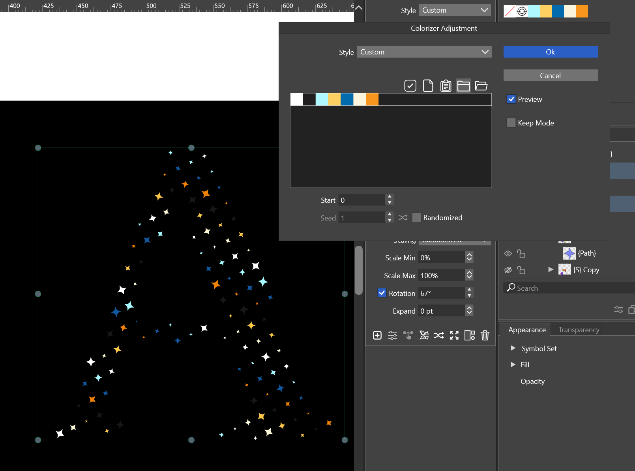
Task: Click the duplicate layer icon at panel edge
Action: click(631, 310)
